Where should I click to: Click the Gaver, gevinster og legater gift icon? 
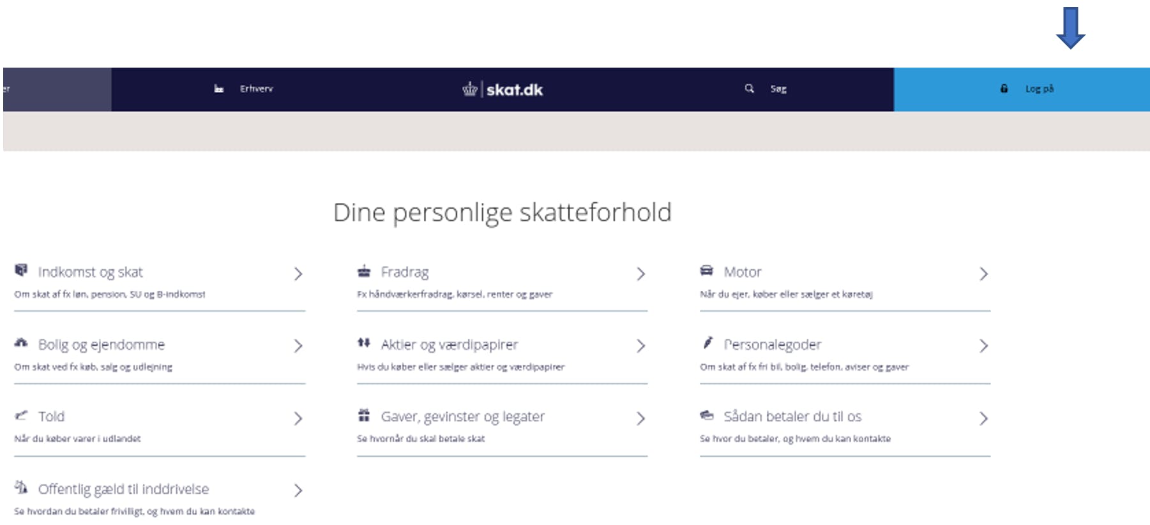tap(364, 415)
